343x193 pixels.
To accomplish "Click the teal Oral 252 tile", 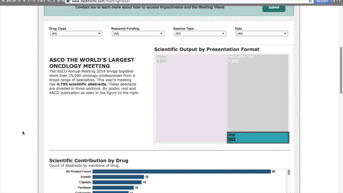I will click(258, 138).
